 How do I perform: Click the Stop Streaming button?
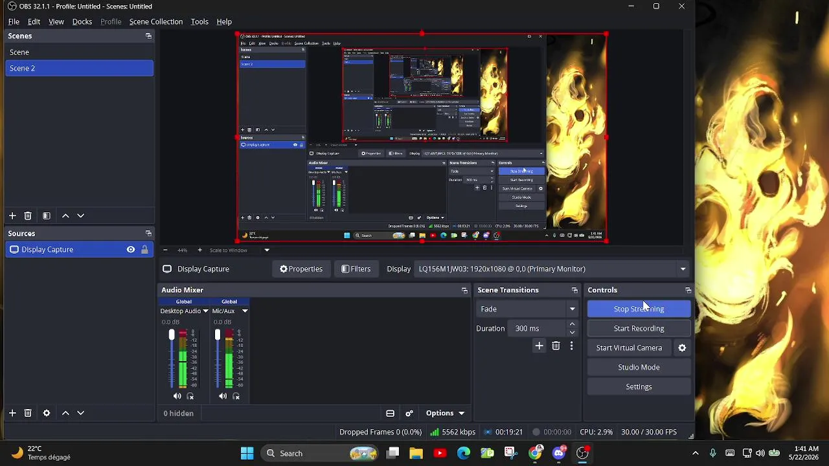click(x=639, y=309)
